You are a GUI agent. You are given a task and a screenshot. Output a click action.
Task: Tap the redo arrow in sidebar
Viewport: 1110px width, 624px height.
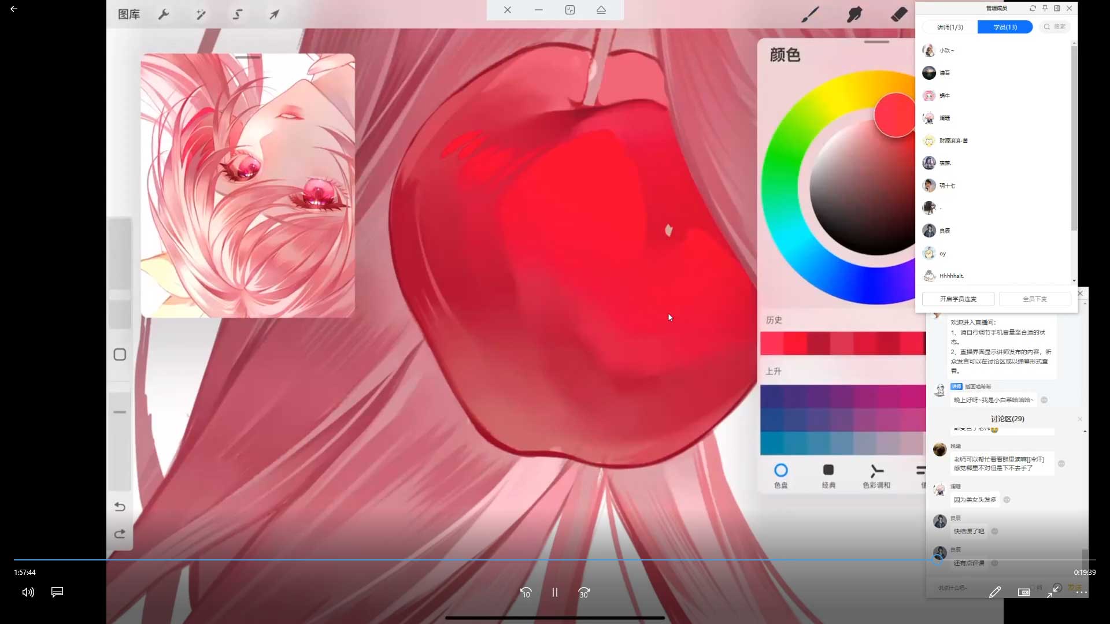(120, 534)
